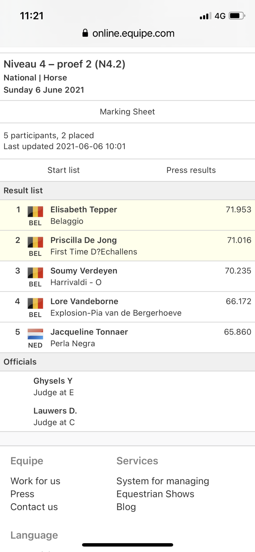Tap the home indicator bar
Screen dimensions: 255x552
[x=127, y=545]
